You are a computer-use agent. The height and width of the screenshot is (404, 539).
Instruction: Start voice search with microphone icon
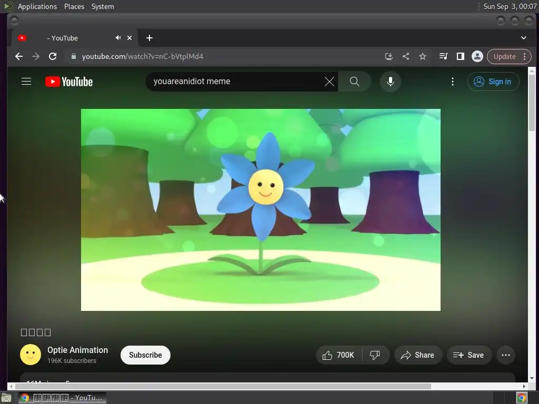[x=390, y=82]
